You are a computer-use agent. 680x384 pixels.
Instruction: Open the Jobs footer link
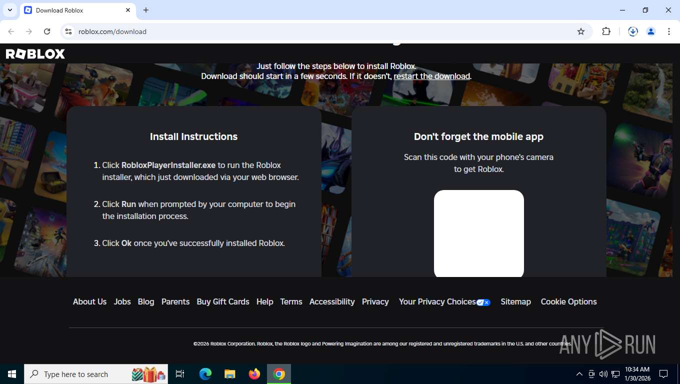coord(122,302)
